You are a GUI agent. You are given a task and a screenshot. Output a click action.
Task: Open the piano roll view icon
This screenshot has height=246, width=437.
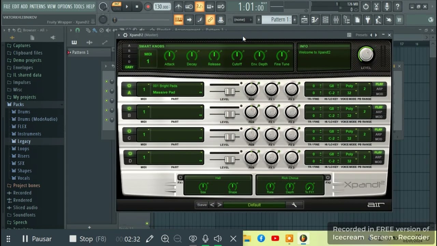(315, 20)
